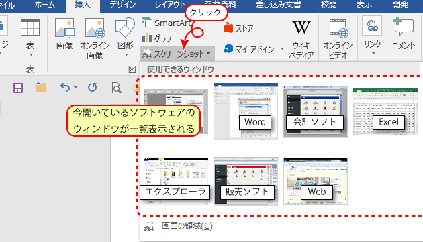The width and height of the screenshot is (423, 242).
Task: Insert a Comment (コメント)
Action: pos(404,34)
